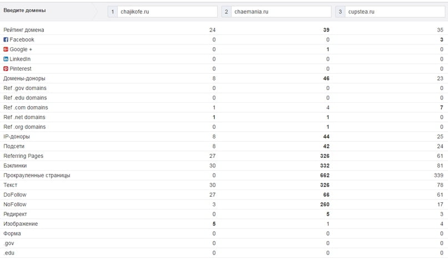Select the 'Подсети' row label

[x=14, y=147]
